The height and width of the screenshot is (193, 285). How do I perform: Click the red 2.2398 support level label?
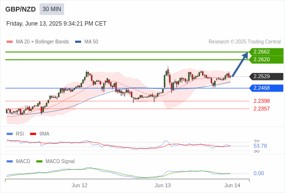click(261, 101)
